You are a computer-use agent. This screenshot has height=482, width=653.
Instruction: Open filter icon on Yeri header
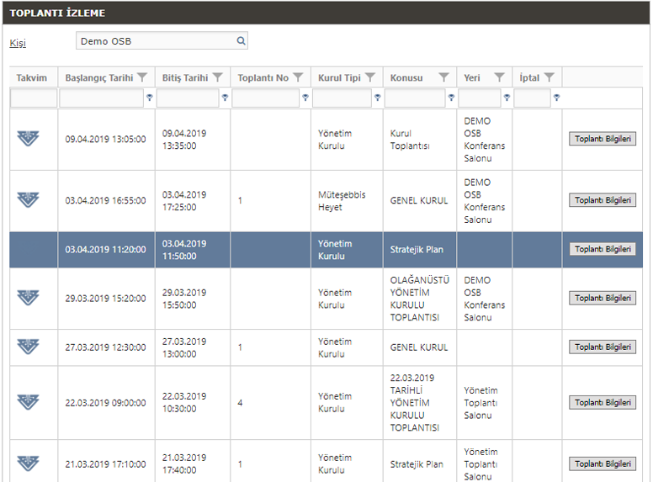click(499, 77)
